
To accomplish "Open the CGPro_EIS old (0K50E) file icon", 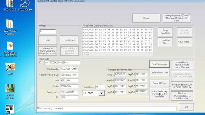I will coord(10,49).
